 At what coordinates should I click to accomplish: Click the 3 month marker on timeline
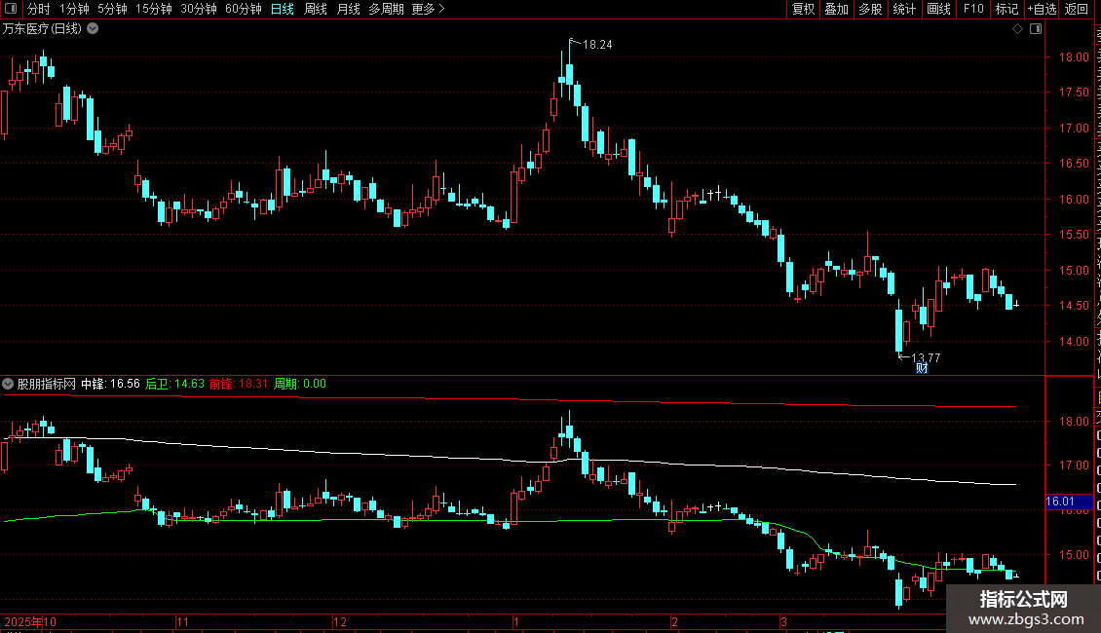(783, 621)
